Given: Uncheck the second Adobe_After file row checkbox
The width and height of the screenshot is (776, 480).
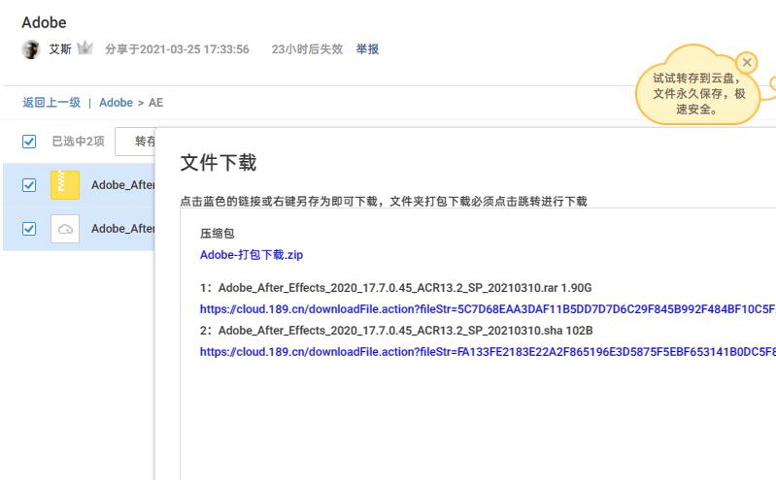Looking at the screenshot, I should pyautogui.click(x=29, y=229).
